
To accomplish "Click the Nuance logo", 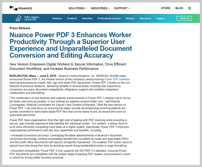I will coord(21,8).
